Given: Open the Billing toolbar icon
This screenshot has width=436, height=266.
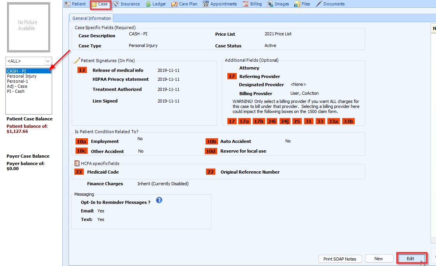Looking at the screenshot, I should pyautogui.click(x=252, y=4).
